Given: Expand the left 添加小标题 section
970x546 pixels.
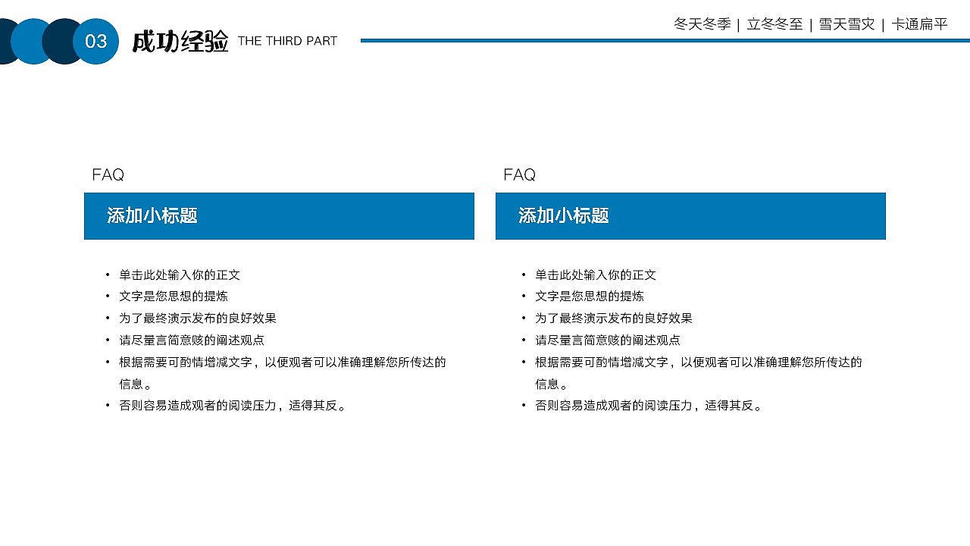Looking at the screenshot, I should pos(152,216).
